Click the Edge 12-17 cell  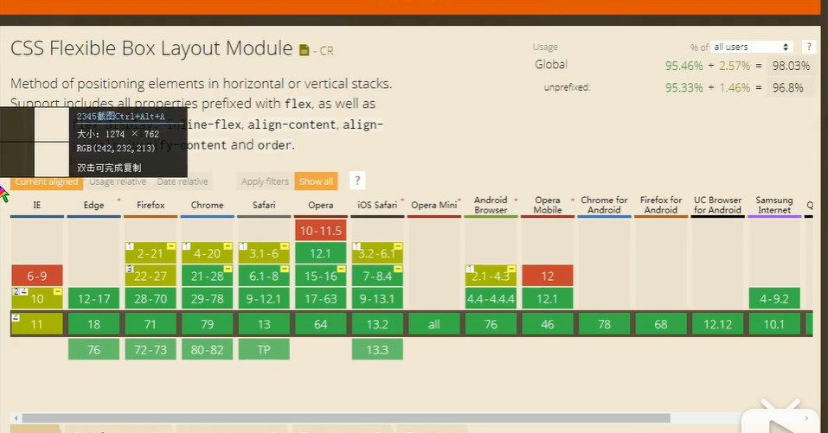[x=94, y=298]
